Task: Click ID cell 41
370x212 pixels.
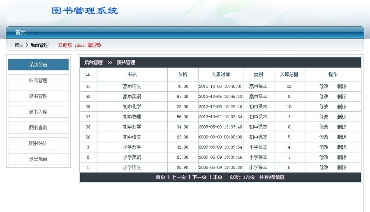Action: (x=88, y=86)
